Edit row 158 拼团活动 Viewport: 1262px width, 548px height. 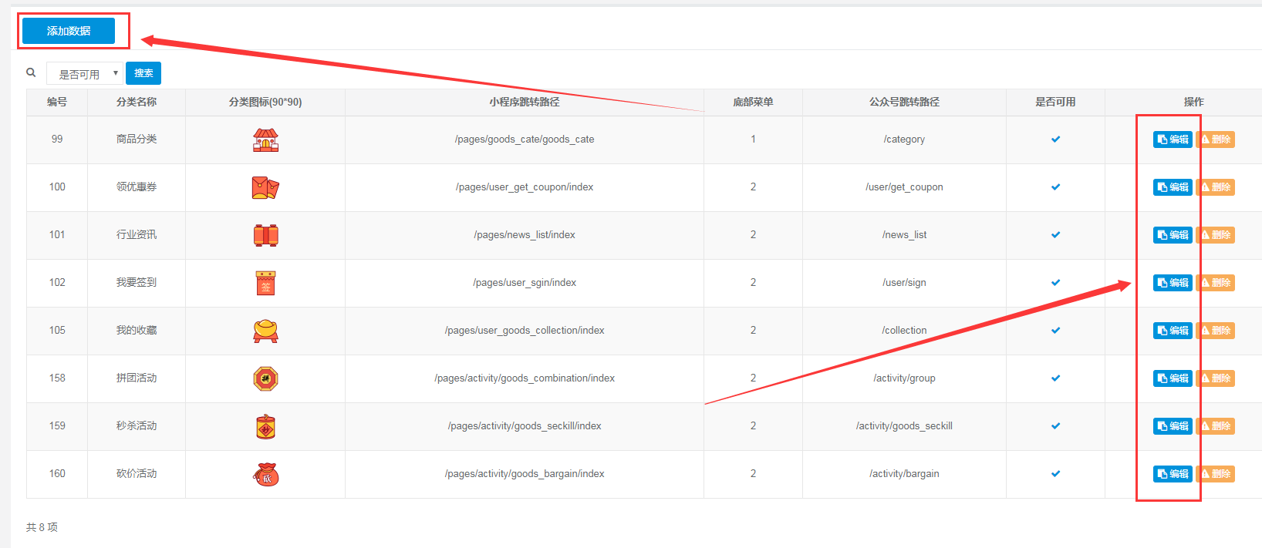click(x=1173, y=378)
